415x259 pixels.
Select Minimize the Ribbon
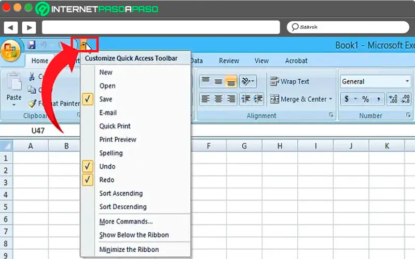tap(129, 250)
